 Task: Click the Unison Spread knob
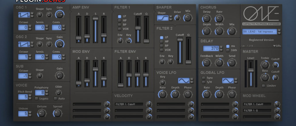tap(57, 113)
